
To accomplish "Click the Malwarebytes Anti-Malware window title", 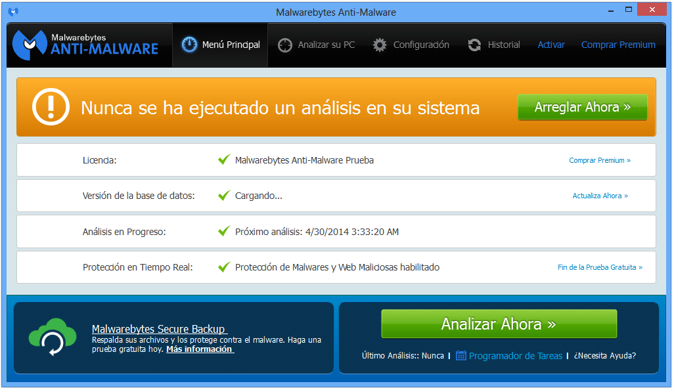I will pyautogui.click(x=336, y=12).
